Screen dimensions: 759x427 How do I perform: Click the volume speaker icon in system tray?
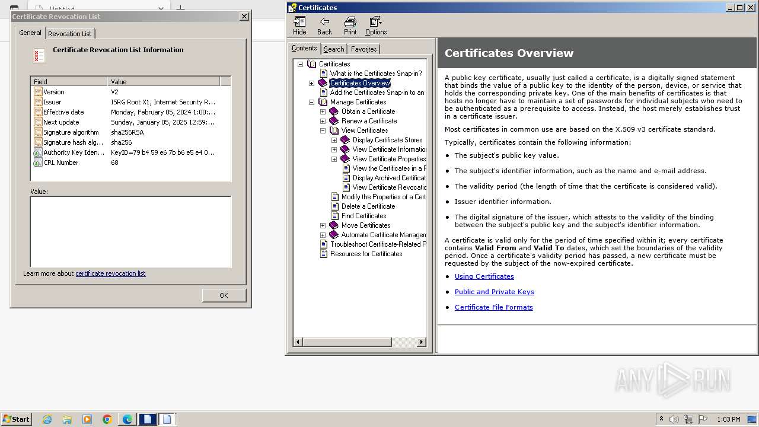[x=674, y=419]
